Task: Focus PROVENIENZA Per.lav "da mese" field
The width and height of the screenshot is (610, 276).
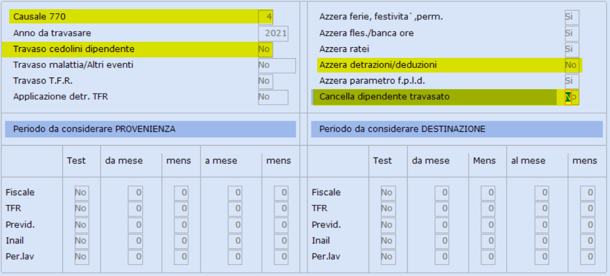Action: pos(135,257)
